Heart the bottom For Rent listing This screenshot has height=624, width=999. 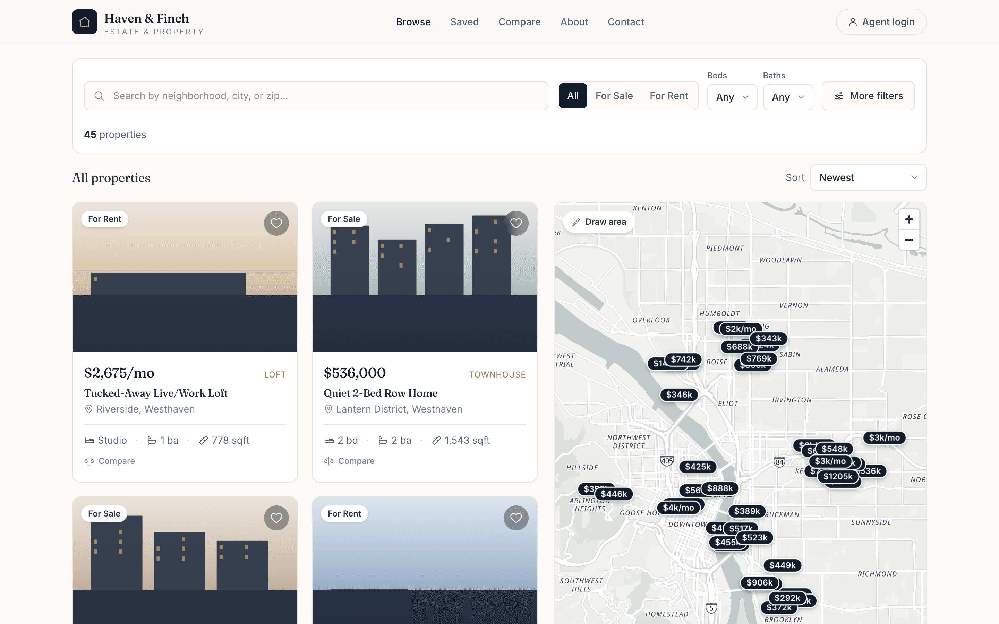point(516,518)
